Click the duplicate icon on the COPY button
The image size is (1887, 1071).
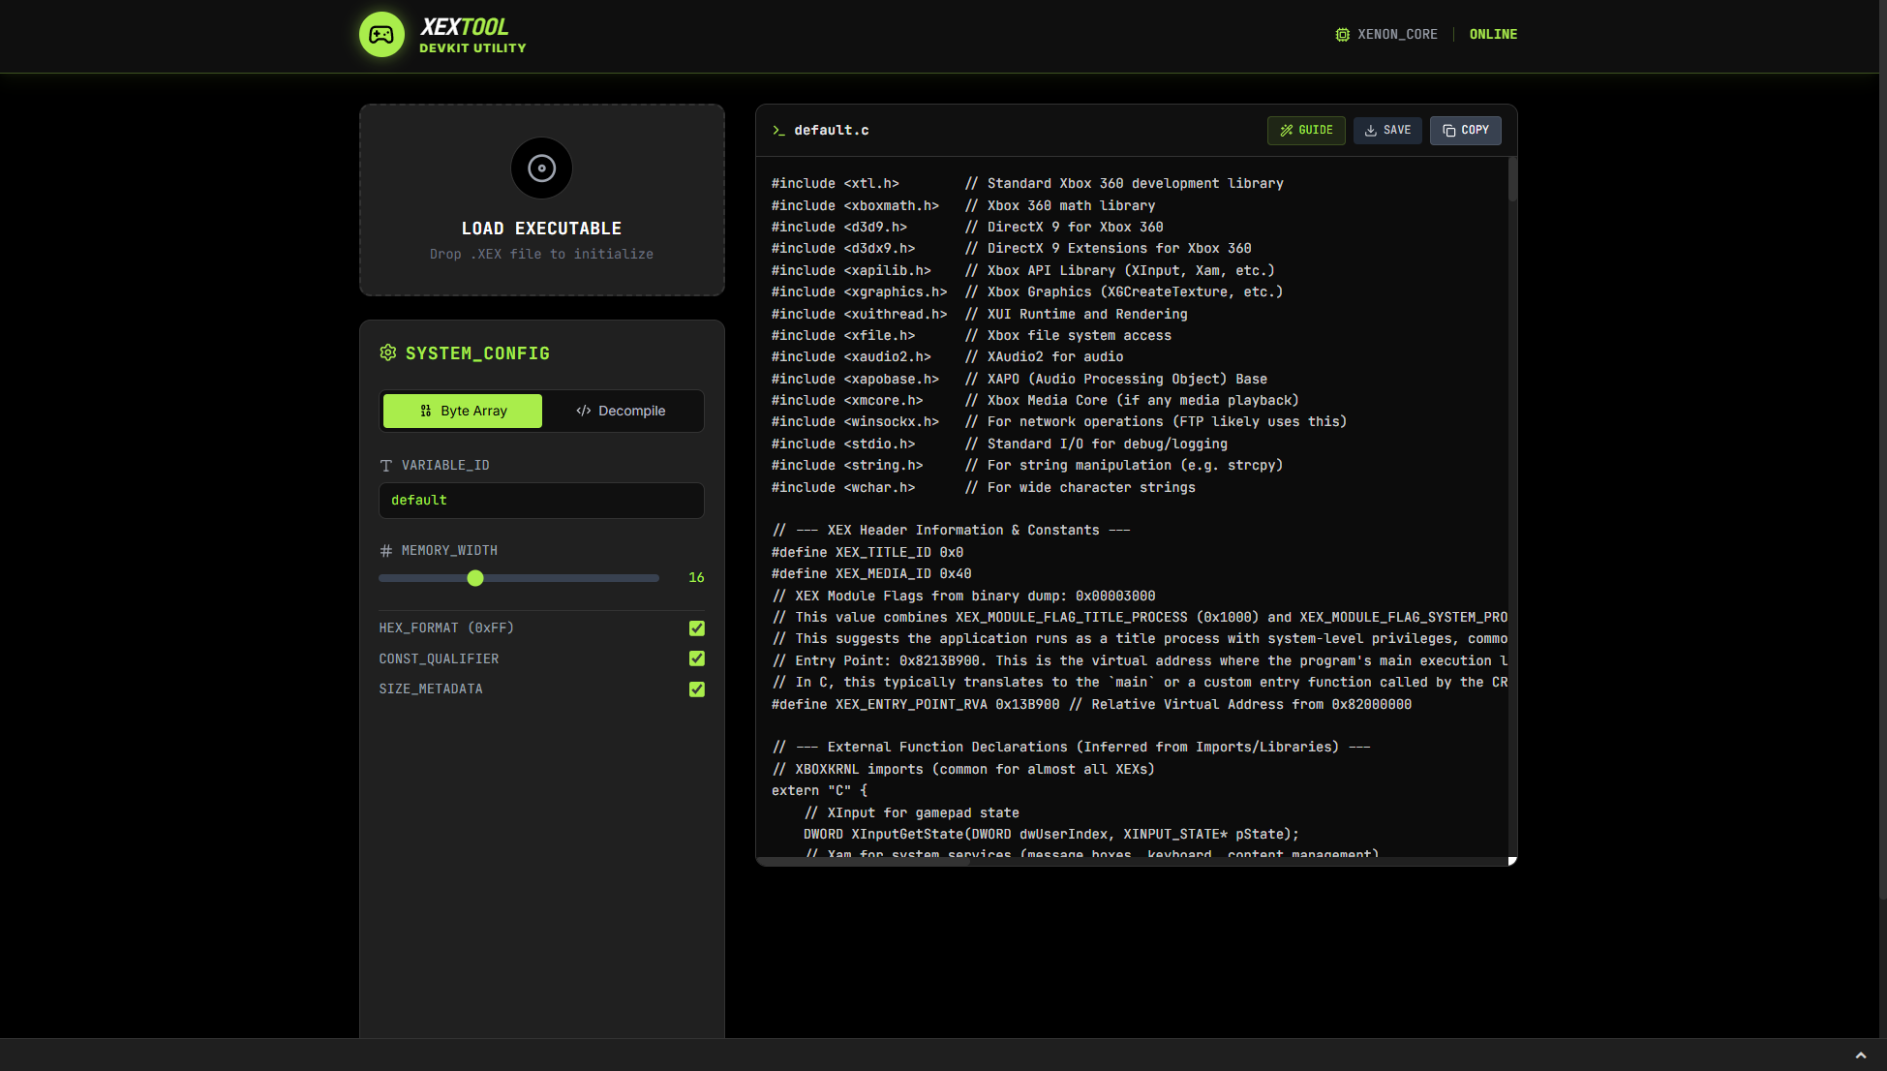coord(1448,130)
